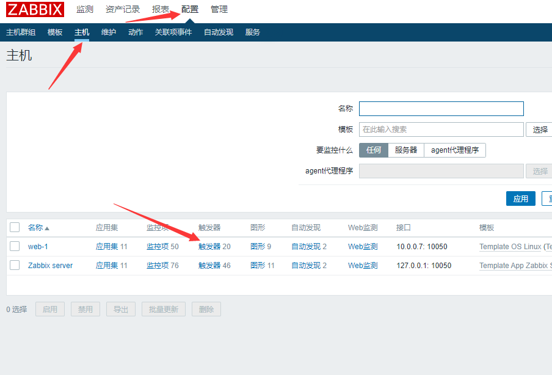The width and height of the screenshot is (552, 375).
Task: Select the 任何 monitoring option
Action: tap(374, 150)
